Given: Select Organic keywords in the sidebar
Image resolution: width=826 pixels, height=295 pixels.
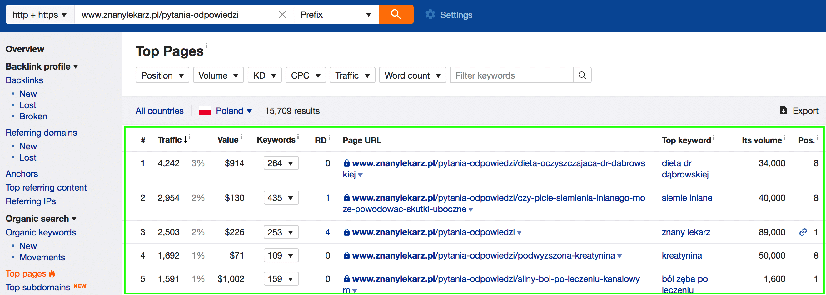Looking at the screenshot, I should click(x=41, y=232).
